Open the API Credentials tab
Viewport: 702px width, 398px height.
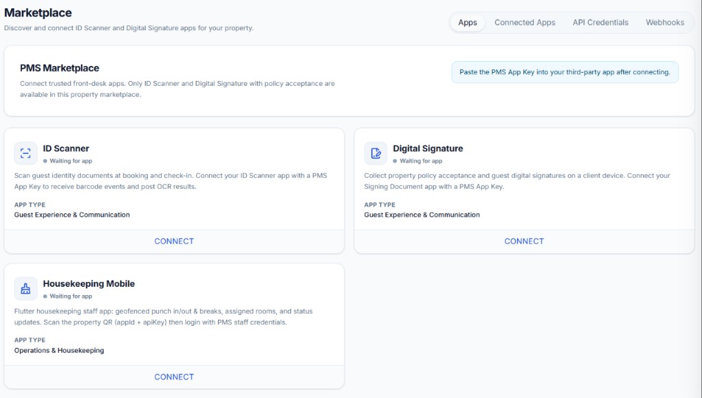(x=601, y=23)
